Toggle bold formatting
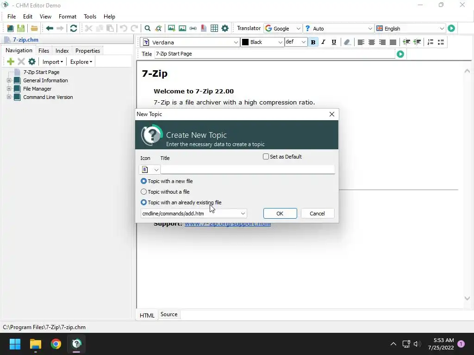Viewport: 474px width, 355px height. [x=313, y=42]
